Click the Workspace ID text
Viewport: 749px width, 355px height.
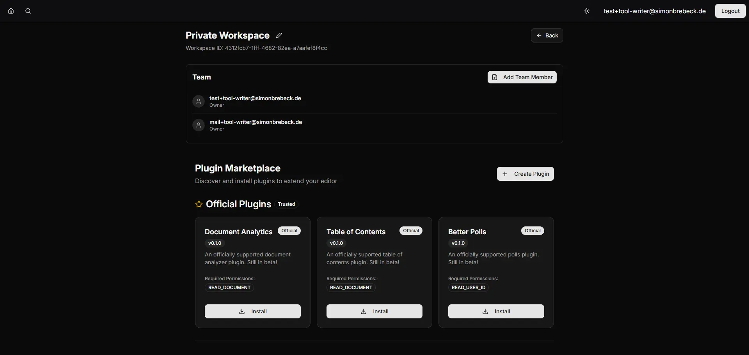click(x=256, y=48)
